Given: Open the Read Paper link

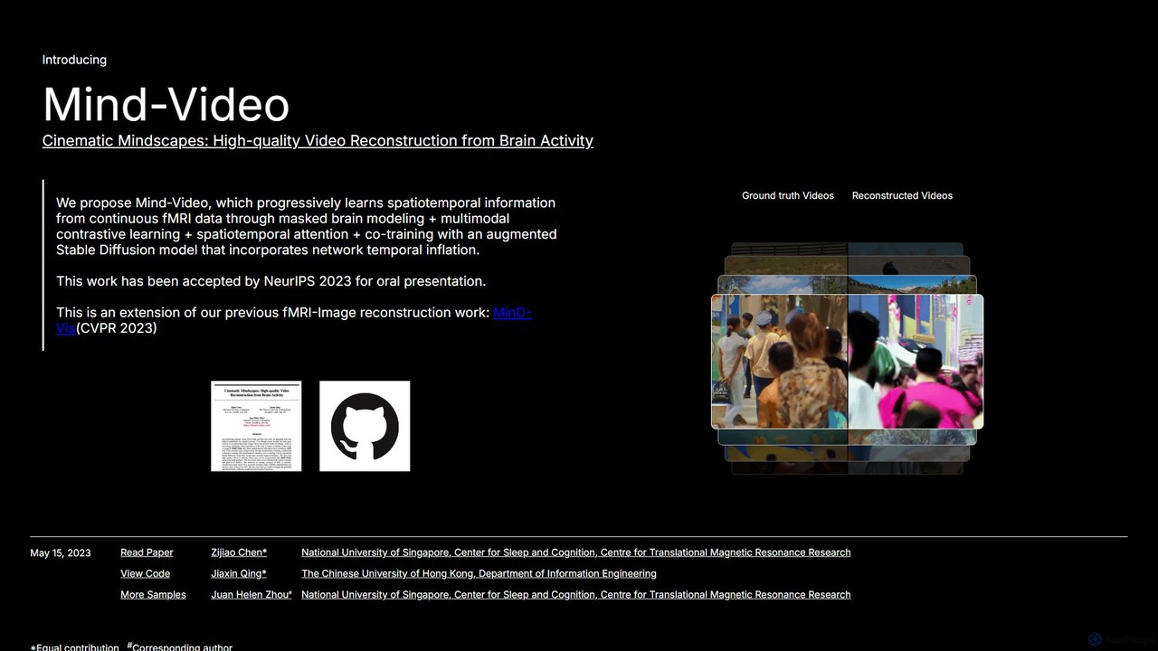Looking at the screenshot, I should click(147, 552).
